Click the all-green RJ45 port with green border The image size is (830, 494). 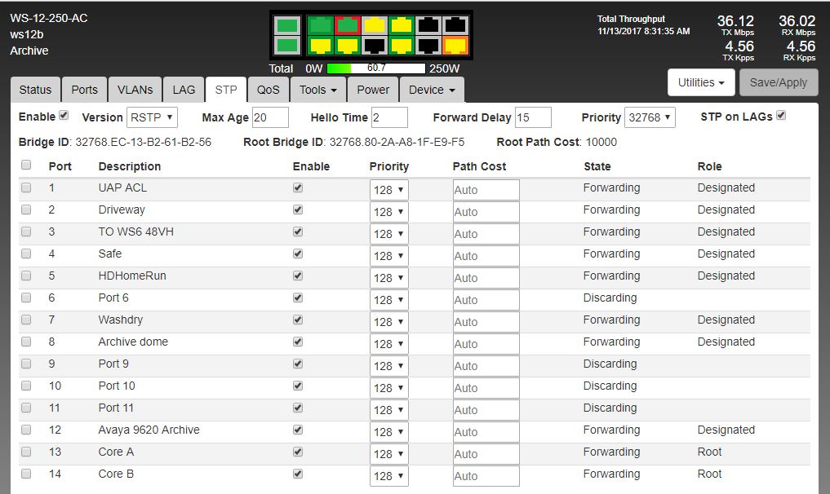coord(321,25)
